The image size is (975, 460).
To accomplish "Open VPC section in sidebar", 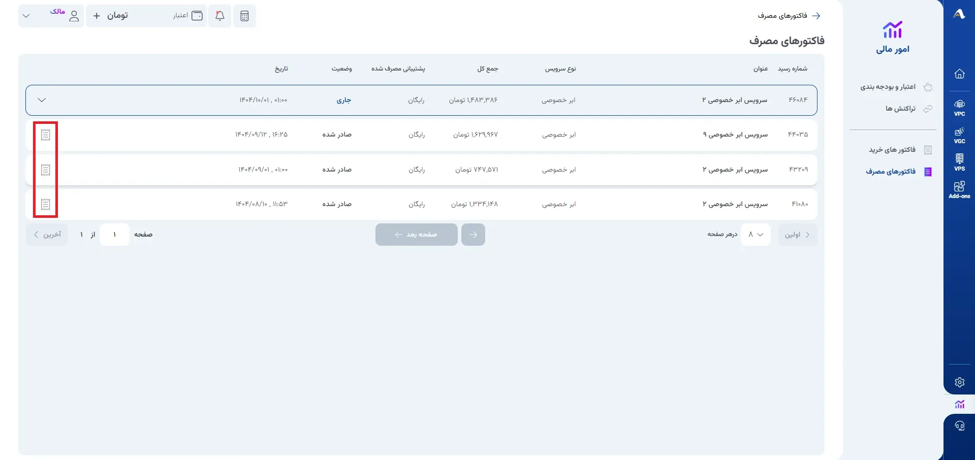I will (x=959, y=108).
